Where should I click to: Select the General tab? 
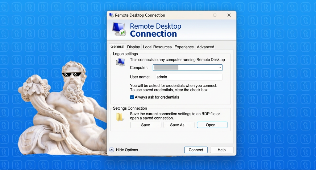pyautogui.click(x=117, y=47)
